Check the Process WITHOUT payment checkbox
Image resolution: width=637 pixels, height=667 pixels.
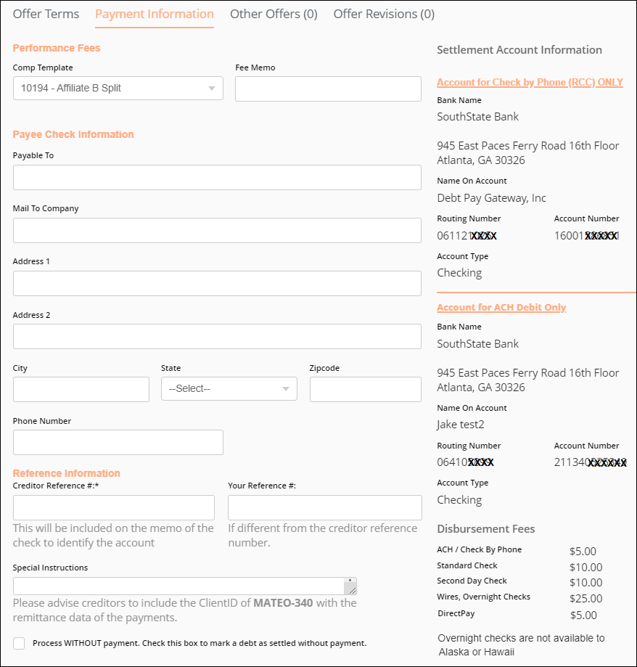[x=19, y=643]
